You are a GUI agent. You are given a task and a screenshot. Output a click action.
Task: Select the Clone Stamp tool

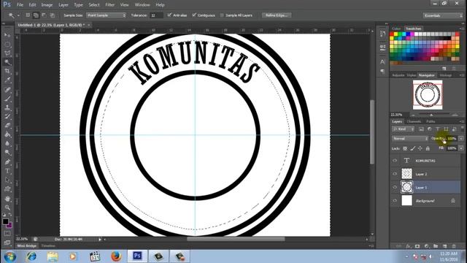7,107
